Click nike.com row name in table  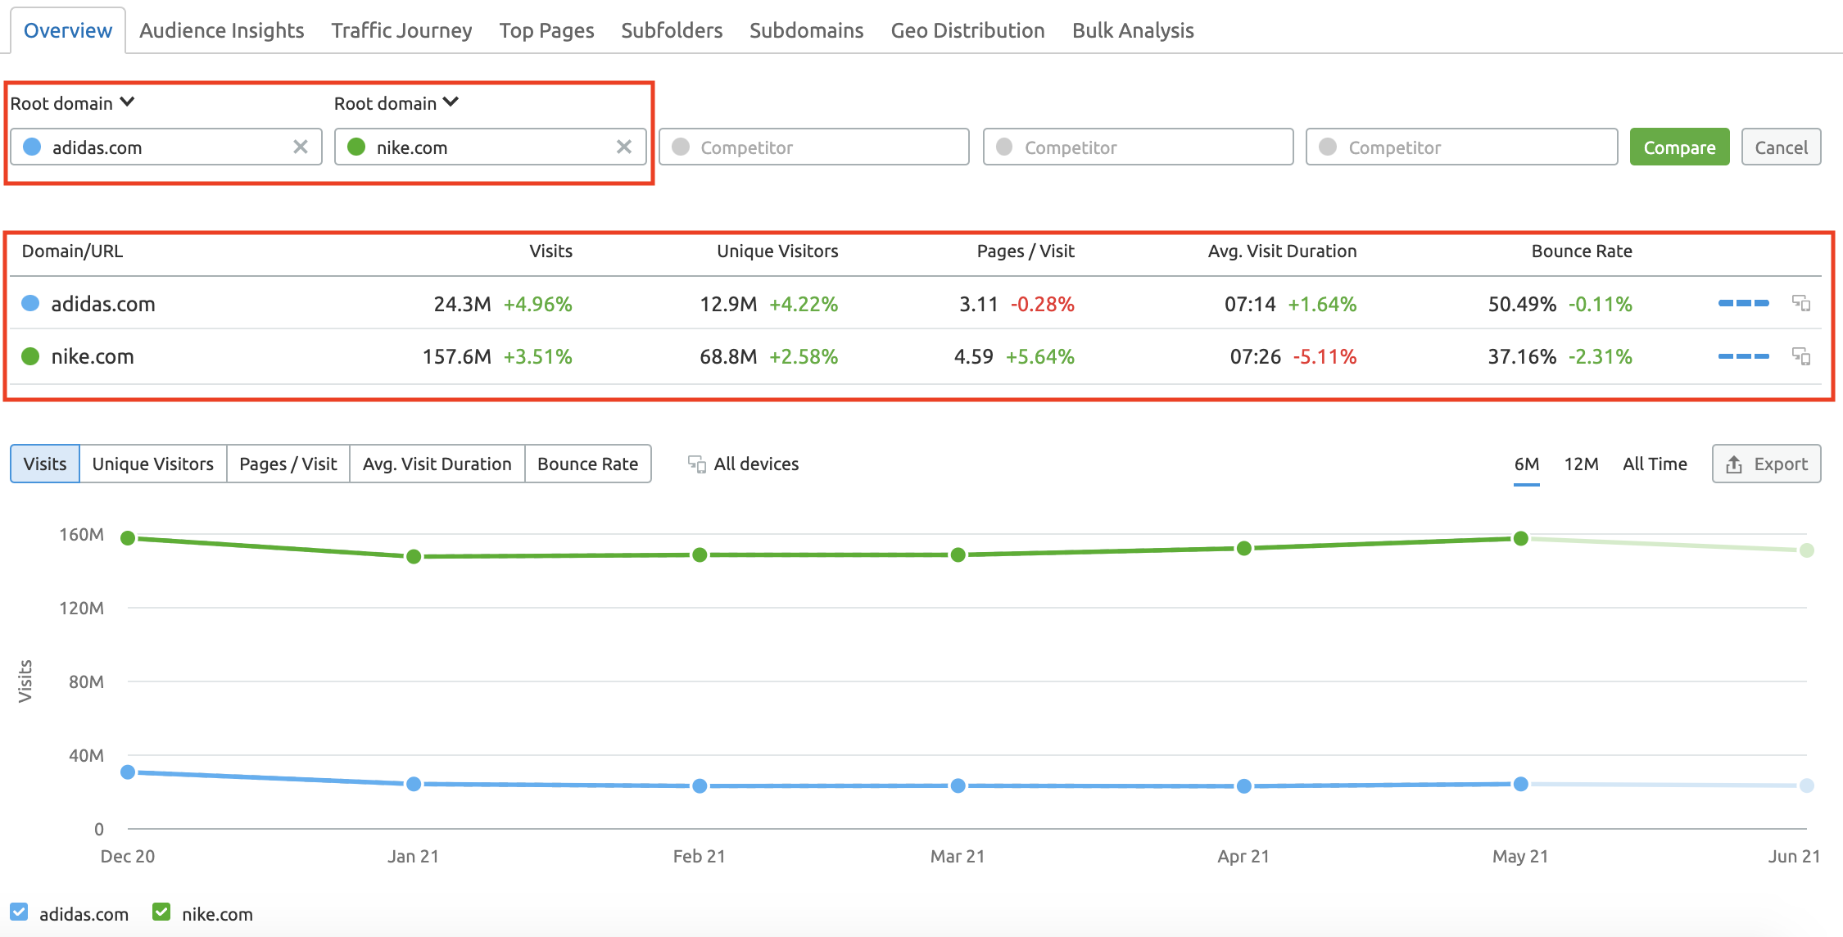[x=93, y=356]
